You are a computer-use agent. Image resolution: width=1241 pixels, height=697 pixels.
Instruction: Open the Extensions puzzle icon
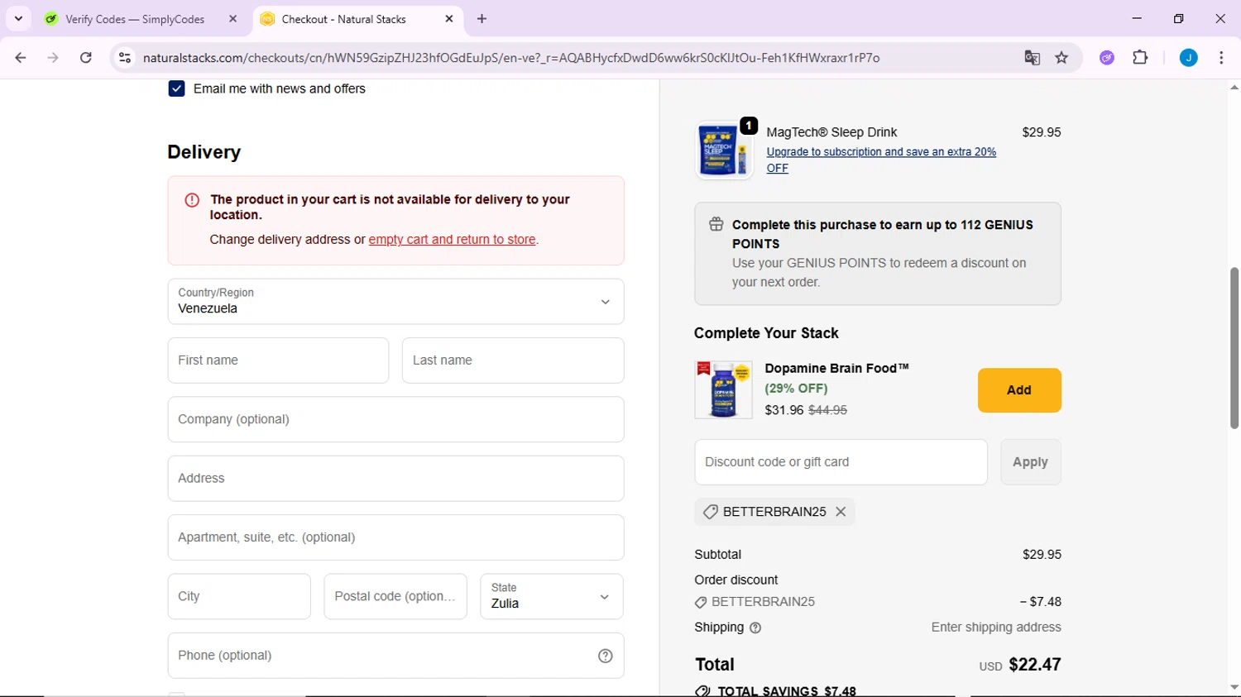point(1140,58)
